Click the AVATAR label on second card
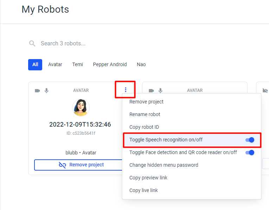 click(195, 90)
